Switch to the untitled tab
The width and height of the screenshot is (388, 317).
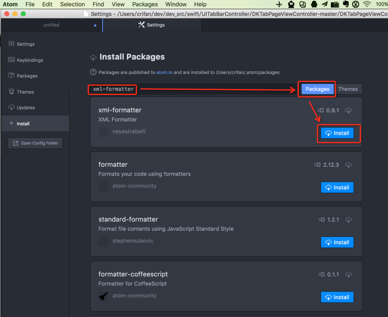[x=51, y=25]
